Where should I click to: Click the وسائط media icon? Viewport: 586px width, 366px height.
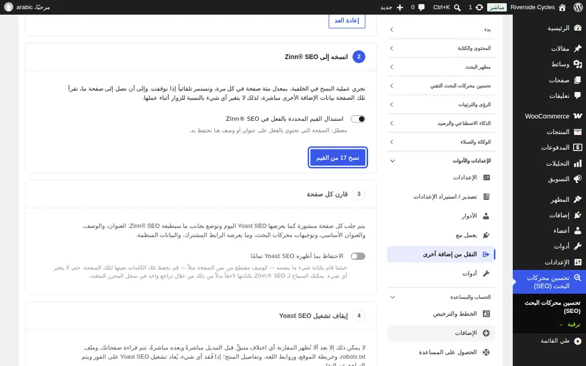point(578,64)
